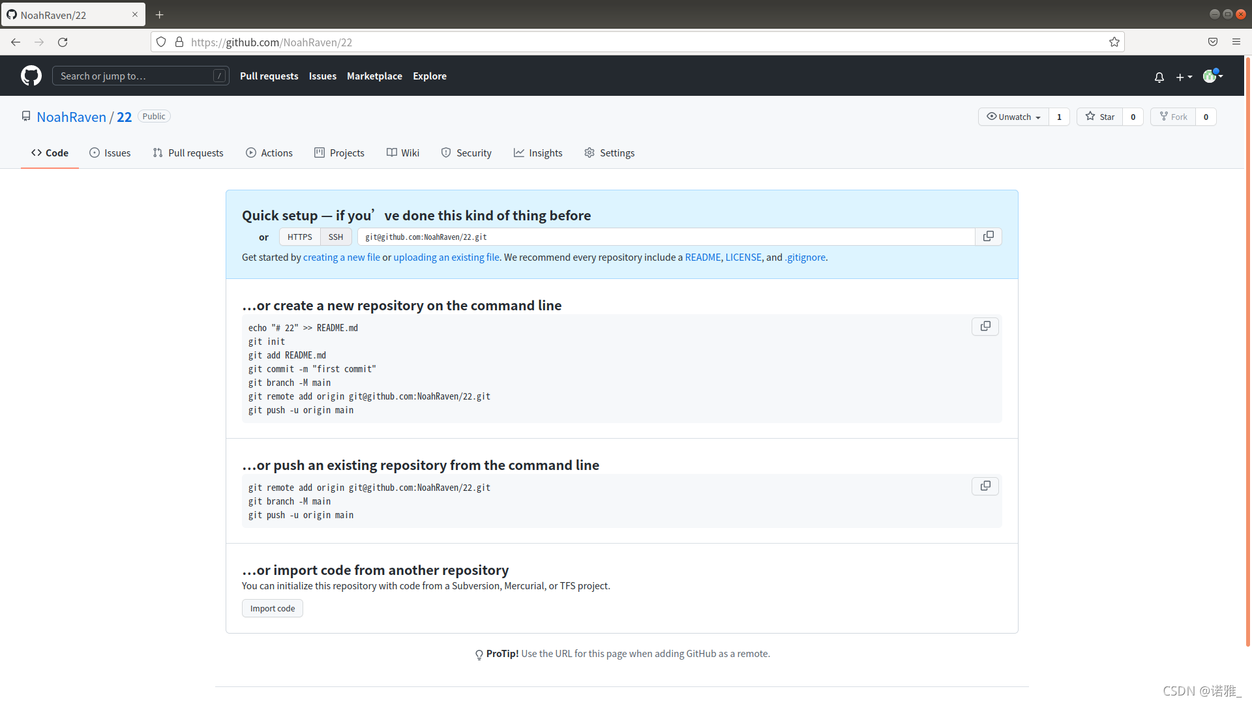View the stargazers count
Viewport: 1252px width, 704px height.
click(1133, 117)
